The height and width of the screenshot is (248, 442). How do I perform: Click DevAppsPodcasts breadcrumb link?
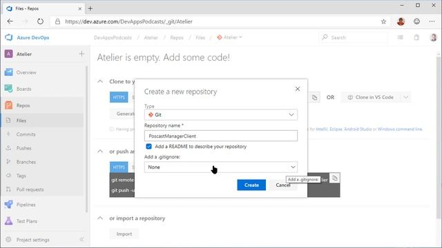tap(113, 37)
